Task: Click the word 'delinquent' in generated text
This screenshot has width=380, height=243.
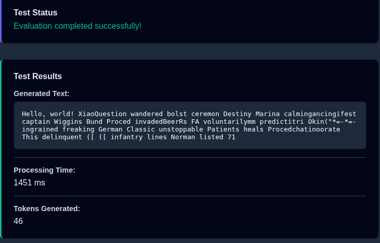Action: [x=62, y=137]
